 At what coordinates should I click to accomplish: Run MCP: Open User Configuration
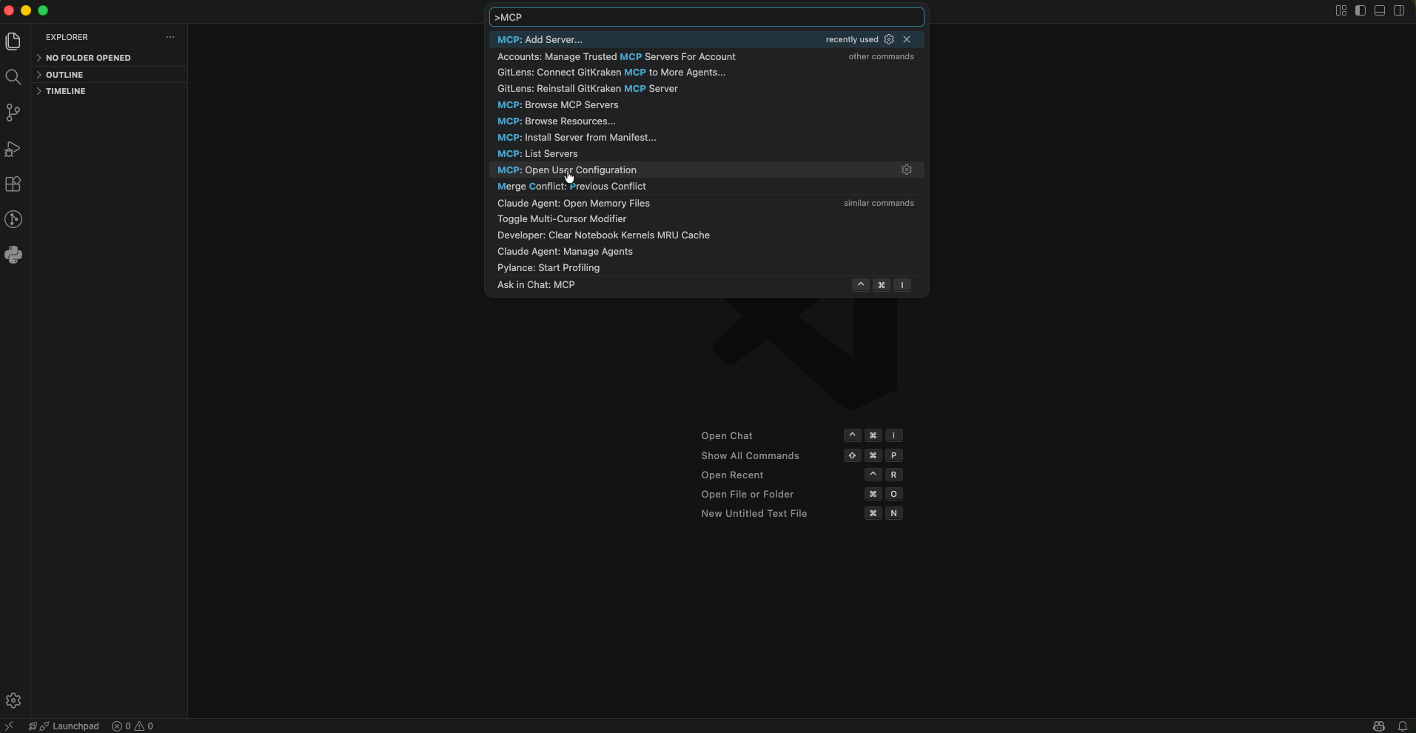(x=706, y=170)
